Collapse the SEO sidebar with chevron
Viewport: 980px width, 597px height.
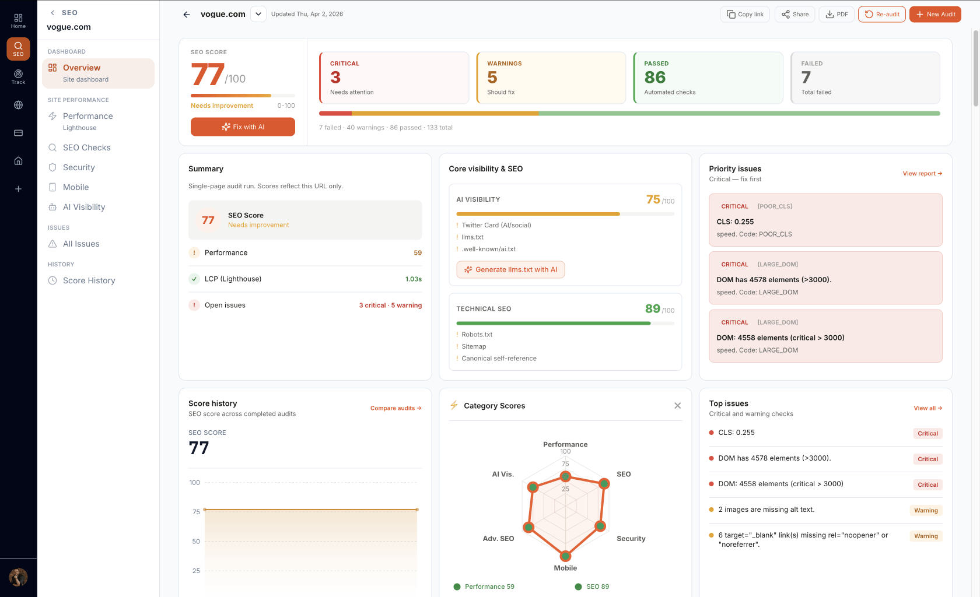tap(52, 13)
